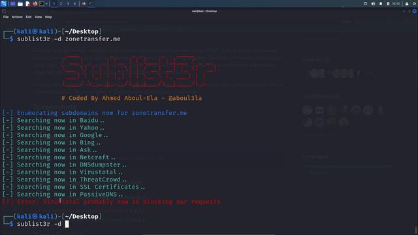Switch to workspace 2
The width and height of the screenshot is (418, 235).
coord(61,4)
